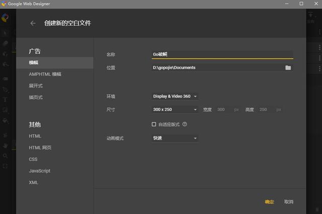Select 横幅 in the 广告 list
Screen dimensions: 322x214
coord(55,62)
